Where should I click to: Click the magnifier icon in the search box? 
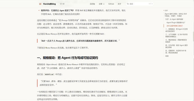[128, 4]
